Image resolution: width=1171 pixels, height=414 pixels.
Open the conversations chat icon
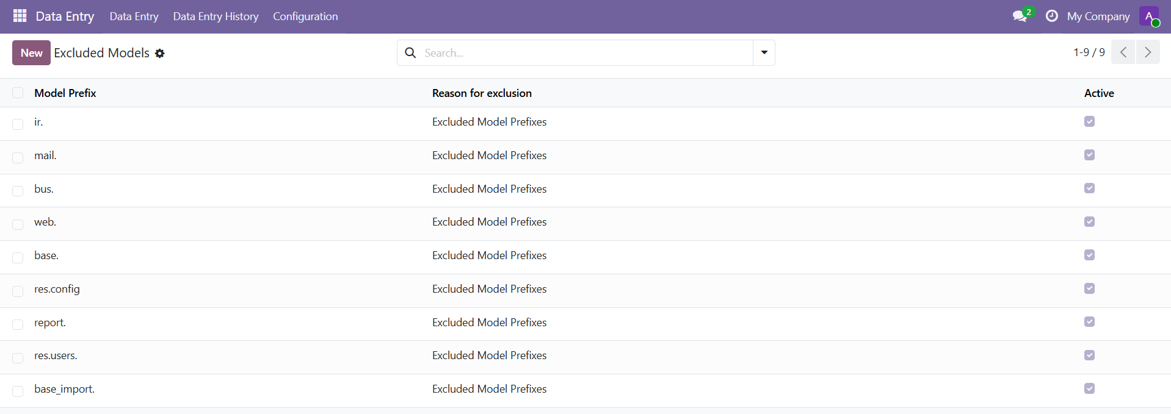[1020, 16]
